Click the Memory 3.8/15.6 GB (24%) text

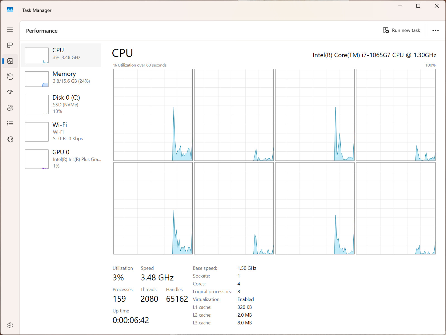pyautogui.click(x=71, y=81)
